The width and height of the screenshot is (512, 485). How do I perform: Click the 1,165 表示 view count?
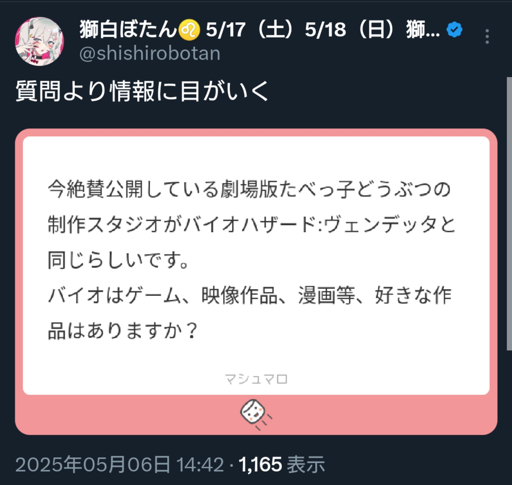click(x=282, y=464)
